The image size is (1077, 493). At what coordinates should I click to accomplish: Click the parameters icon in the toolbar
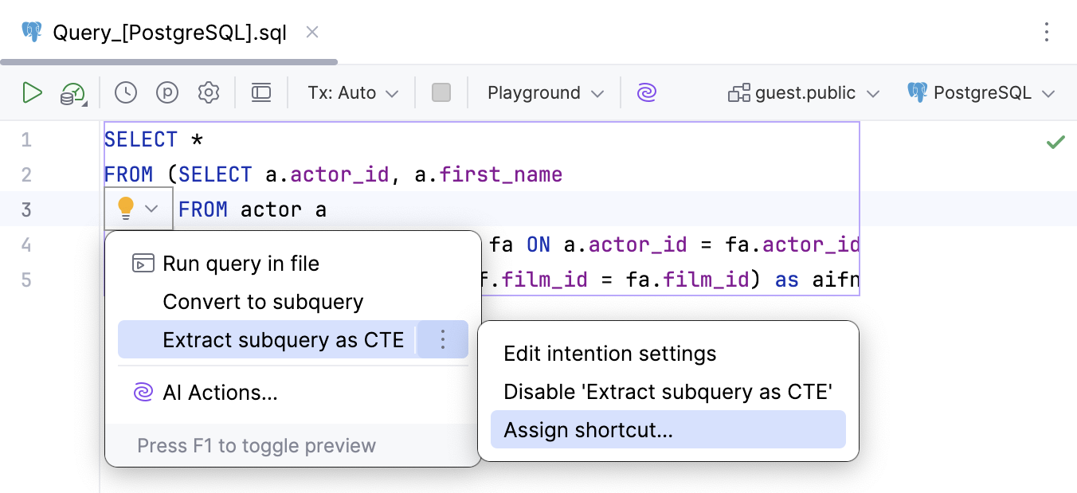(167, 92)
